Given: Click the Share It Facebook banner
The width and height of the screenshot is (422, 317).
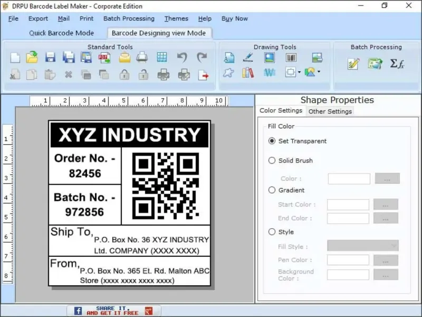Looking at the screenshot, I should [114, 311].
